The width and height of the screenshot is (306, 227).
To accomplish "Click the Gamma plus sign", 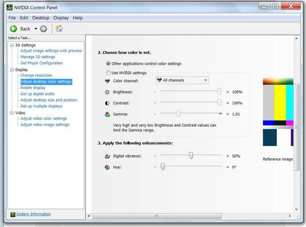I will click(x=228, y=114).
